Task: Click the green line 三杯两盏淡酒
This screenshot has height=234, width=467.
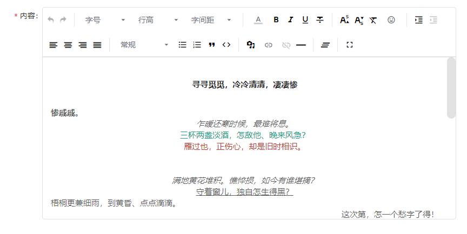Action: click(x=243, y=135)
